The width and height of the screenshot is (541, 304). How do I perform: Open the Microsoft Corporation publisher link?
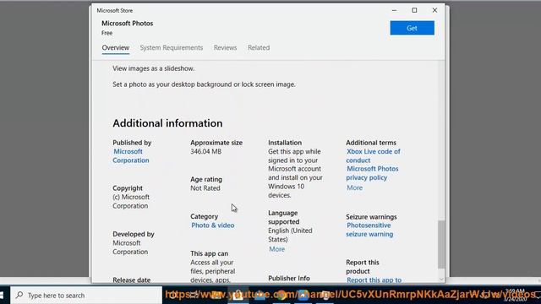click(x=131, y=155)
